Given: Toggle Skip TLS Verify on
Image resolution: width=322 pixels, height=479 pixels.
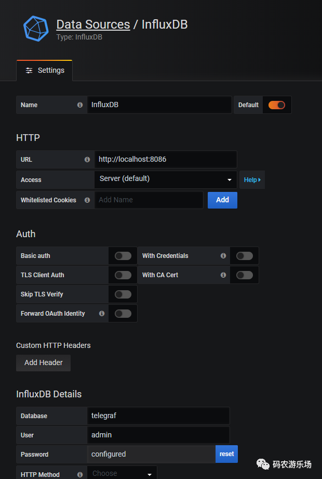Looking at the screenshot, I should click(x=123, y=294).
